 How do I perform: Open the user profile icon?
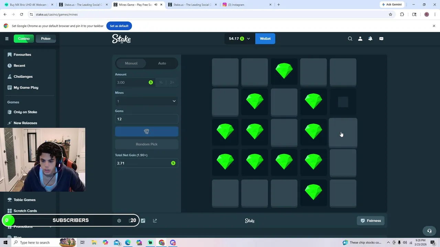[x=360, y=39]
